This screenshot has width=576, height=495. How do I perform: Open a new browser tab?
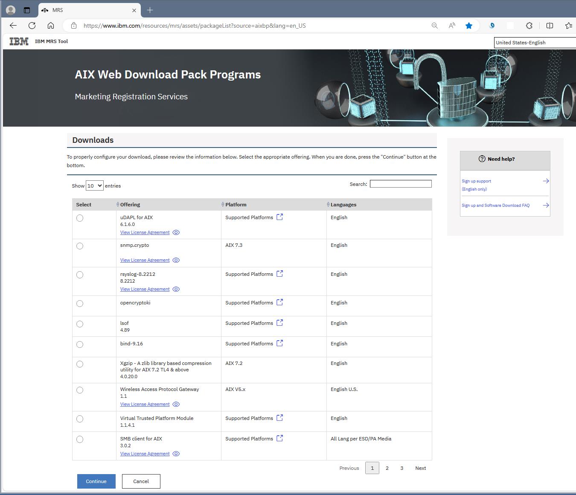(150, 10)
